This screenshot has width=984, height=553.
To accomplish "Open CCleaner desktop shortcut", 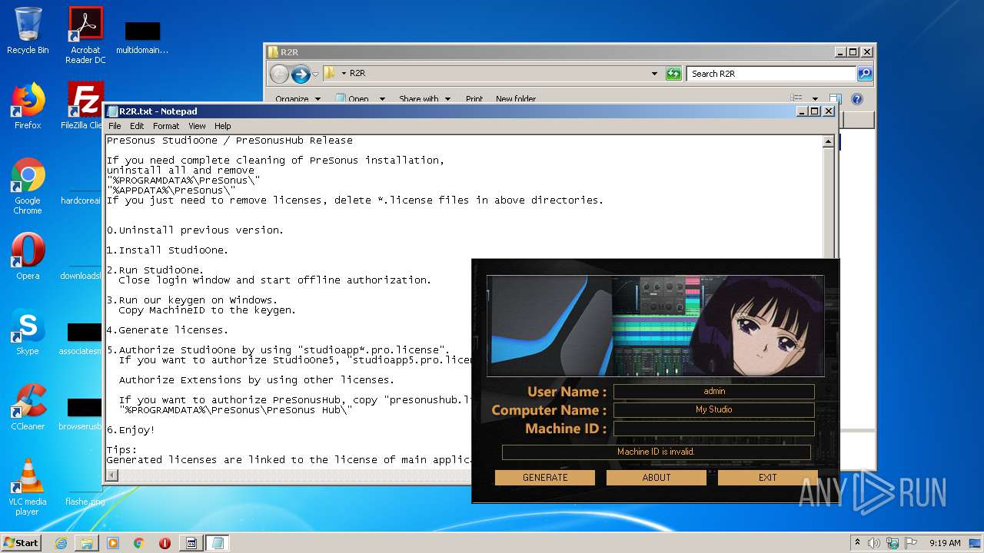I will click(x=28, y=407).
